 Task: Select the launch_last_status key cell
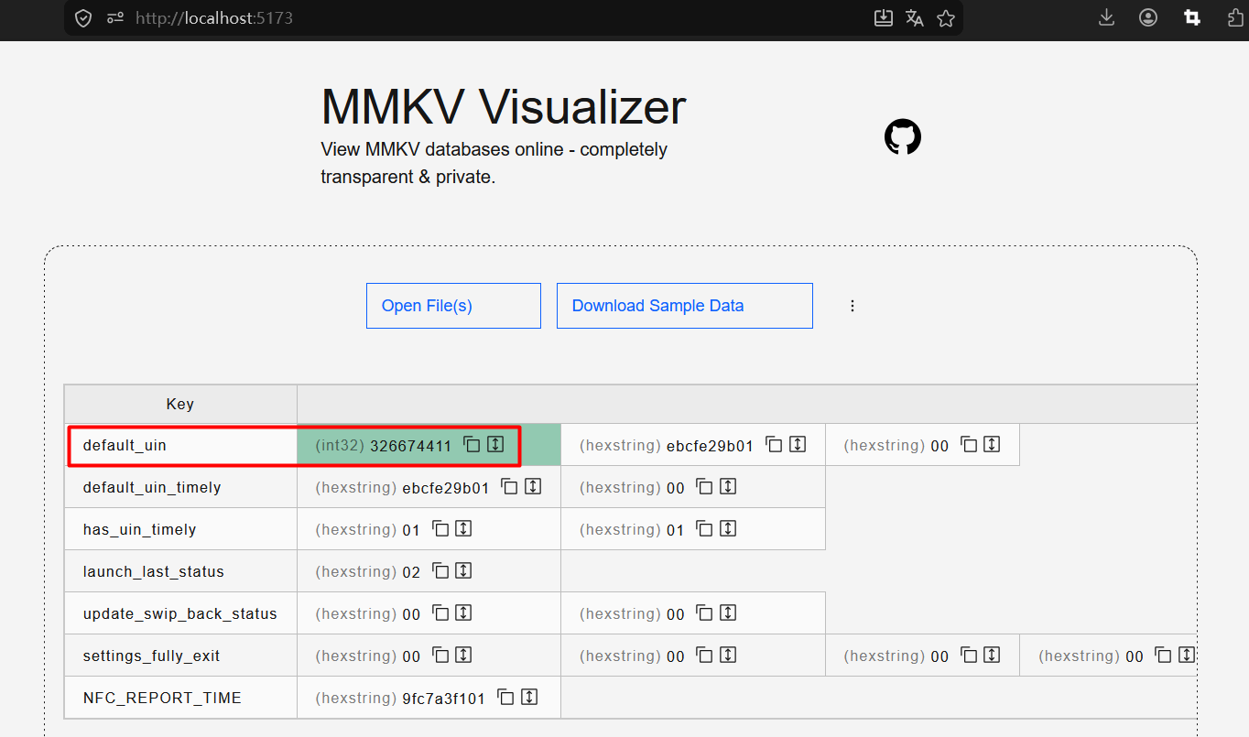pos(180,571)
